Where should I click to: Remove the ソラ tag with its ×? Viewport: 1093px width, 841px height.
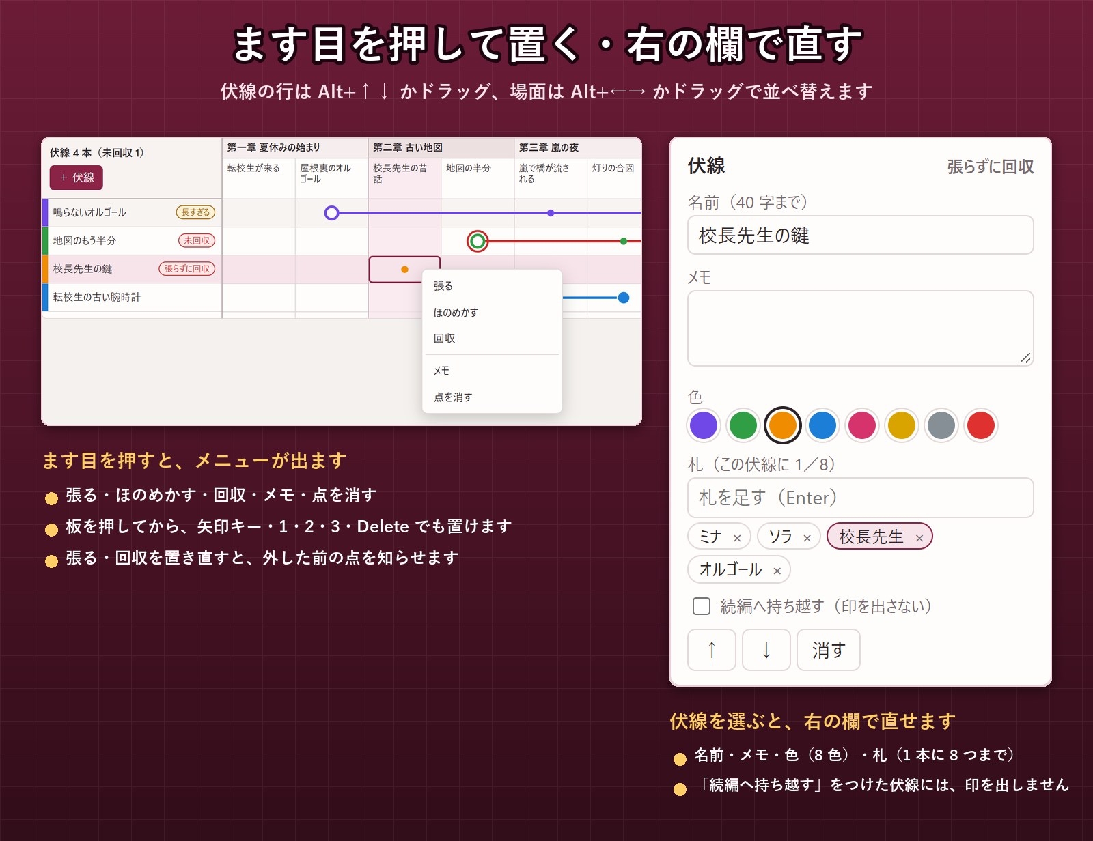coord(807,538)
